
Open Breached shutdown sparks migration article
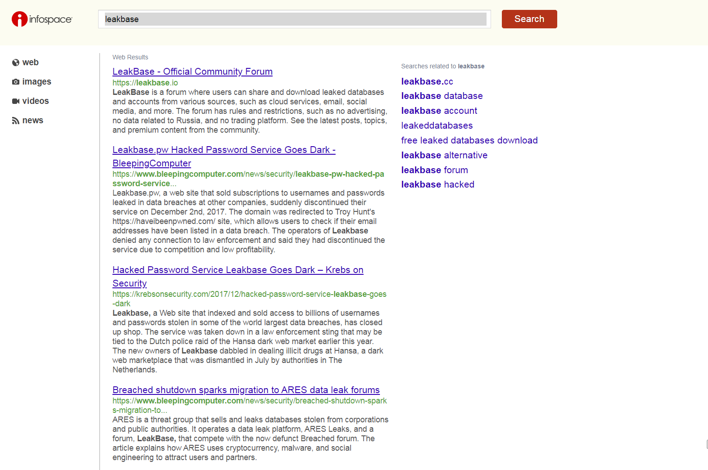(x=246, y=390)
